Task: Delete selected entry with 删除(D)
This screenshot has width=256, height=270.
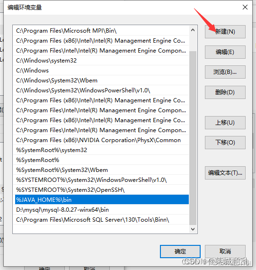Action: point(225,92)
